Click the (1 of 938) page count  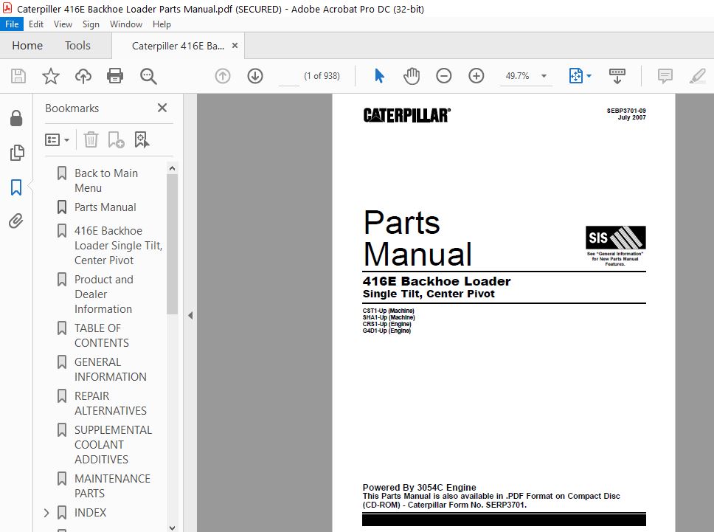[x=322, y=76]
